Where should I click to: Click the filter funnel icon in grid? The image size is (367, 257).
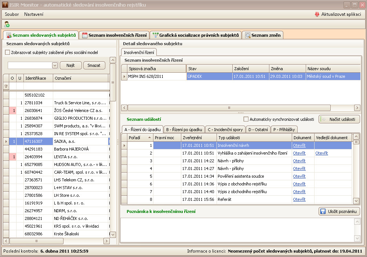coord(6,86)
